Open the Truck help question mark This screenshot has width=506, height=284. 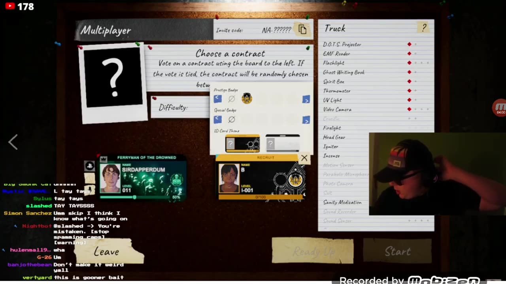(x=424, y=28)
